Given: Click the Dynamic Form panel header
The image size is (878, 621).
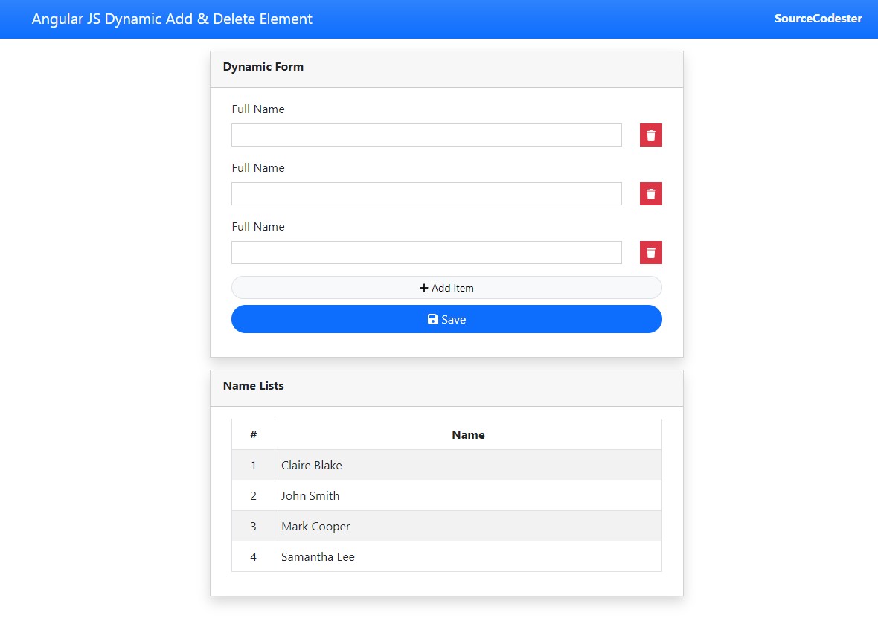Looking at the screenshot, I should [263, 66].
